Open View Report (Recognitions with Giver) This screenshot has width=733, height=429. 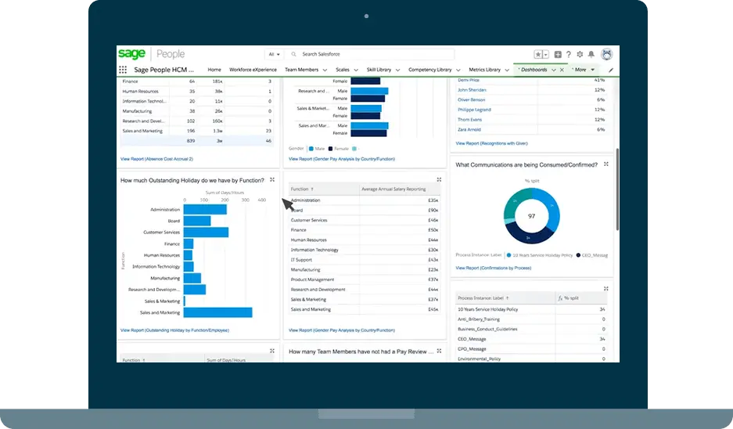tap(491, 143)
